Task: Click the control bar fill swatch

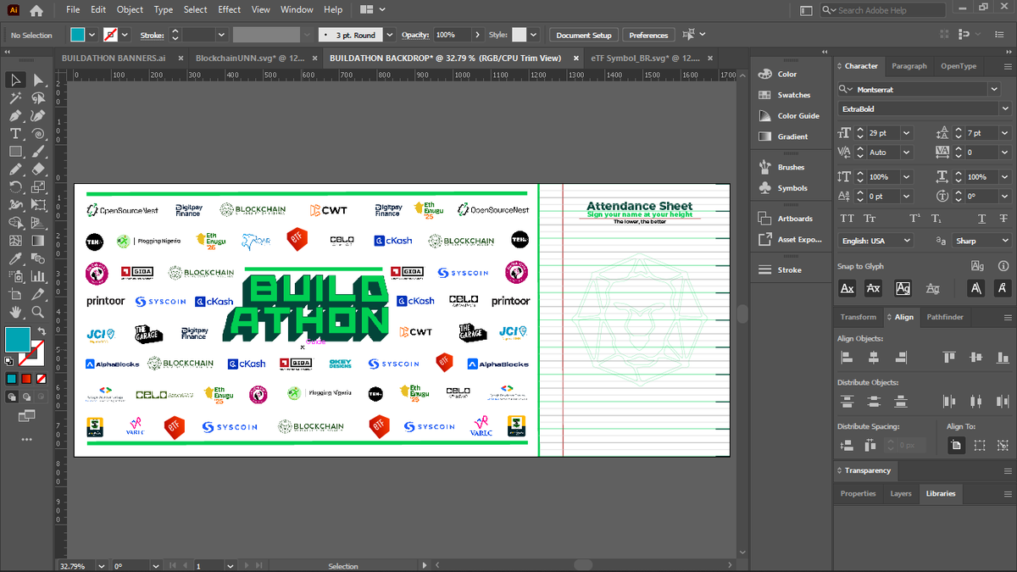Action: pos(78,35)
